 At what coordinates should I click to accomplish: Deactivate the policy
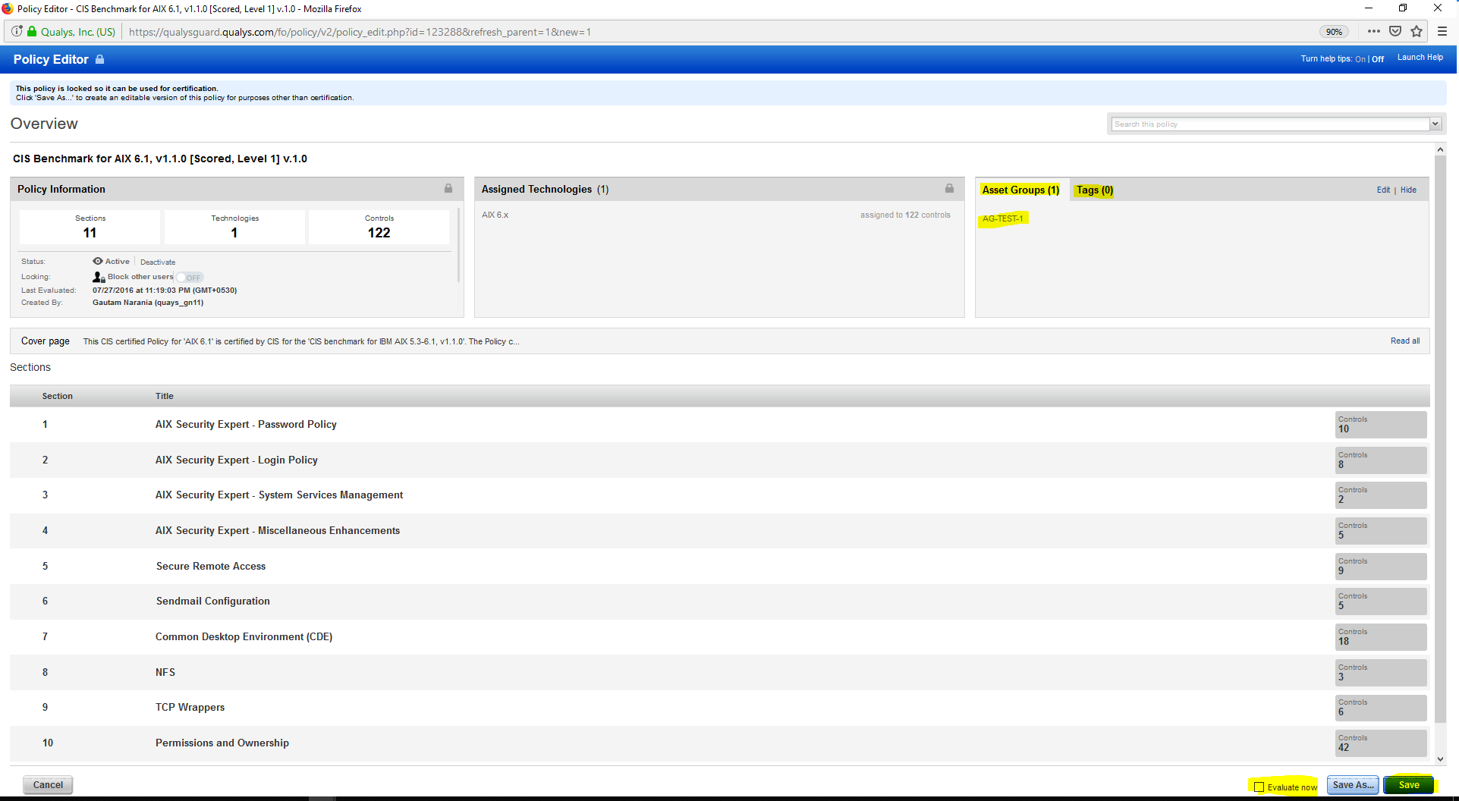coord(157,262)
